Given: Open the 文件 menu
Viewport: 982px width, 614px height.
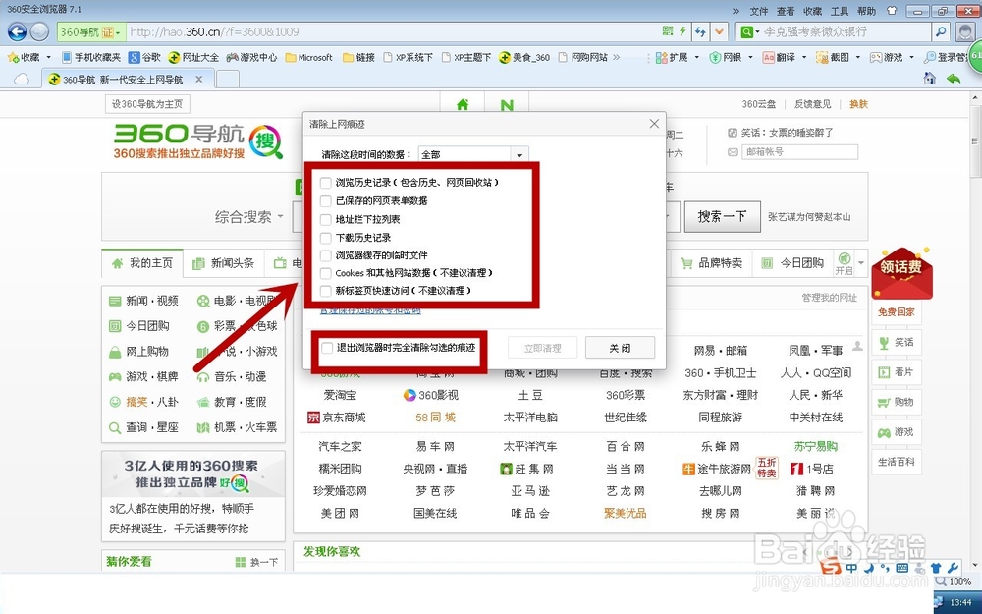Looking at the screenshot, I should (x=759, y=11).
